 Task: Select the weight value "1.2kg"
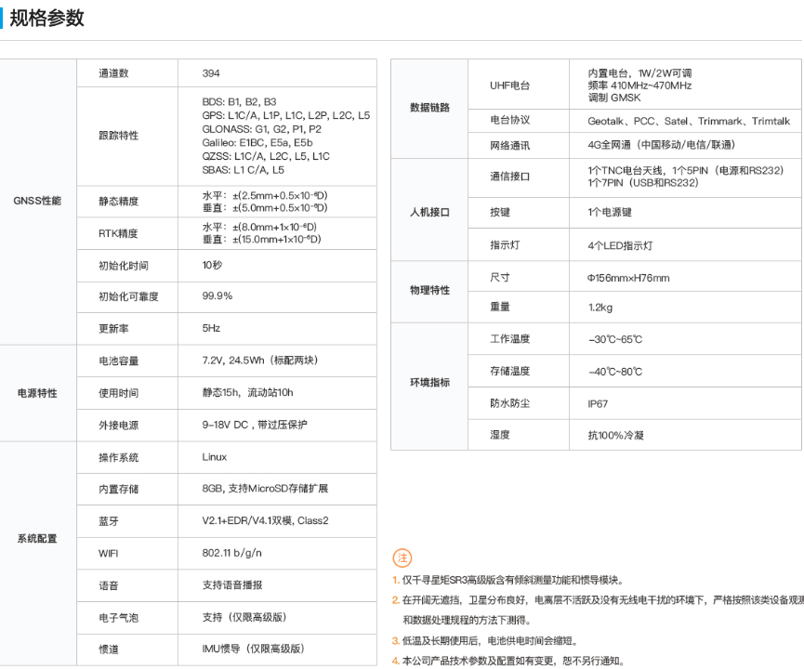point(600,307)
